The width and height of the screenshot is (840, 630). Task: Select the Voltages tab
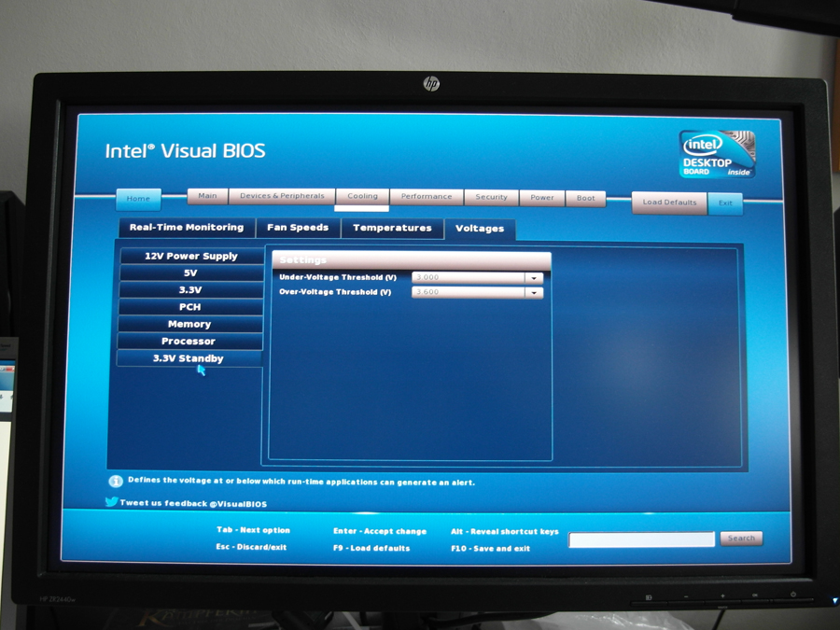tap(480, 229)
